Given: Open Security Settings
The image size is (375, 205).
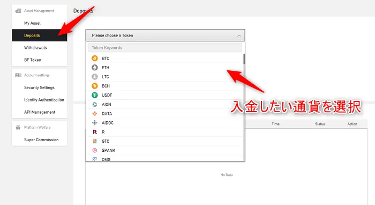Looking at the screenshot, I should tap(39, 87).
